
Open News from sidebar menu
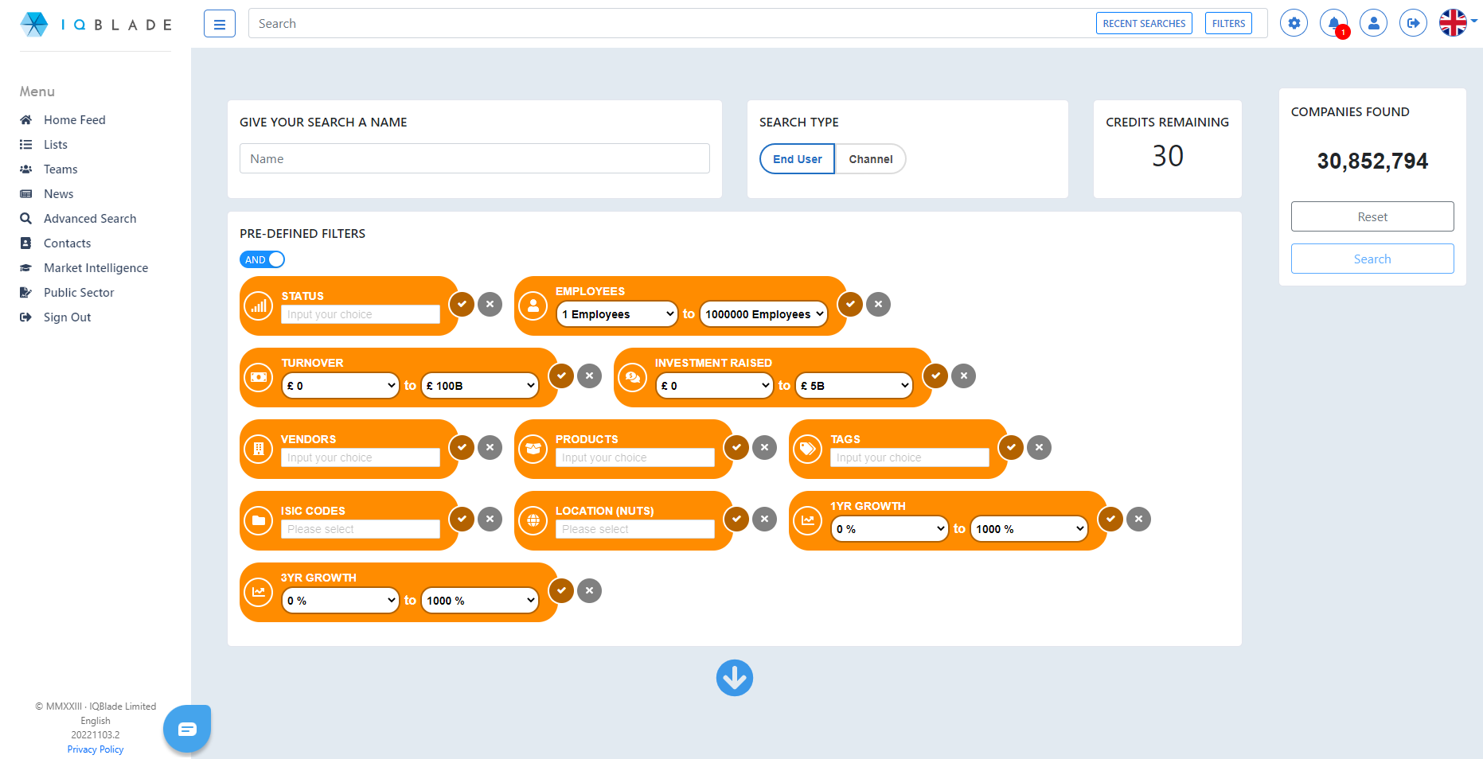click(x=58, y=194)
